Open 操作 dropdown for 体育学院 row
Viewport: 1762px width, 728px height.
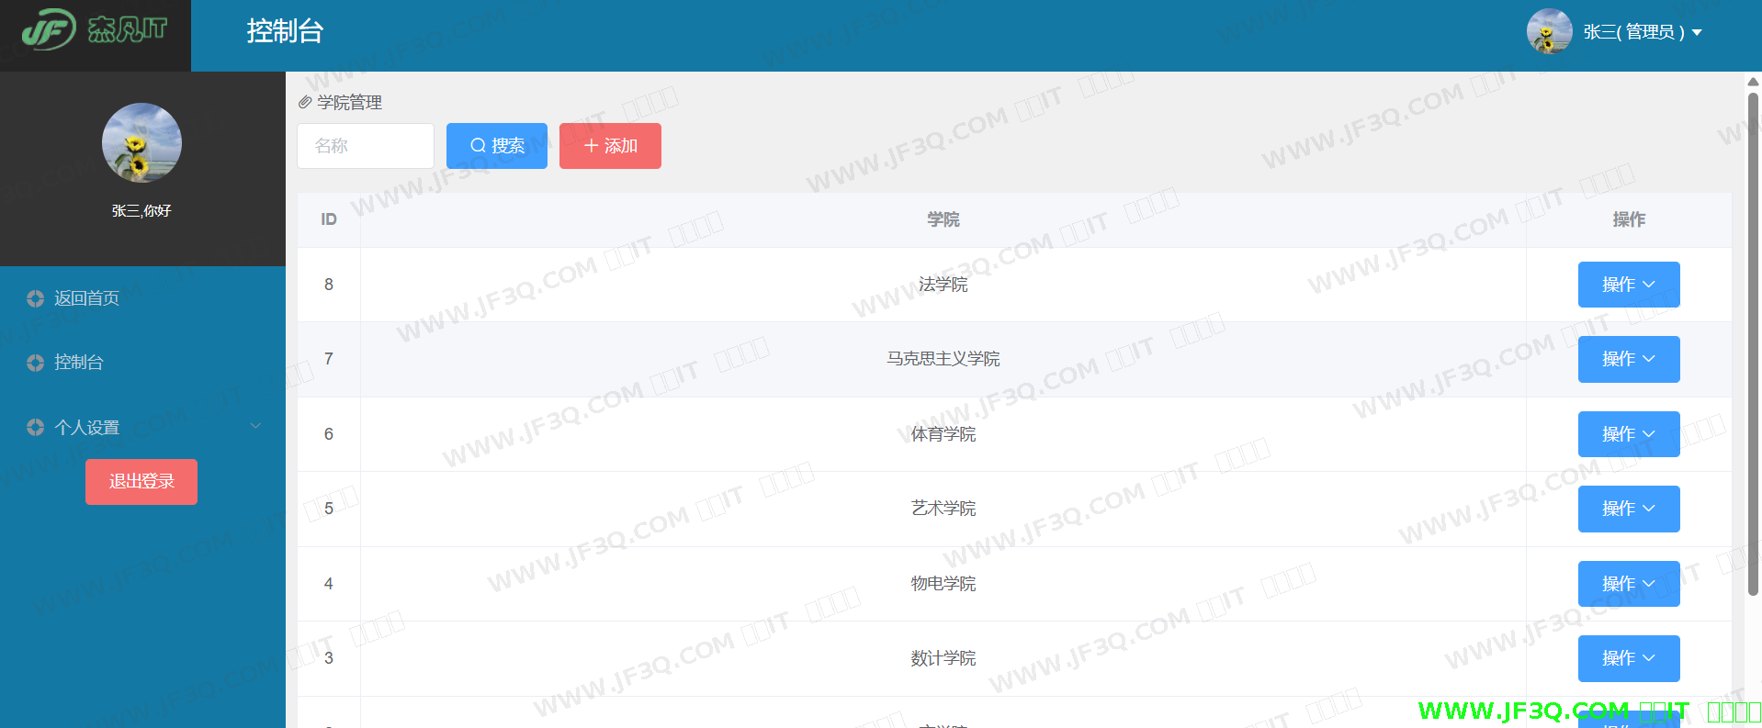point(1628,434)
